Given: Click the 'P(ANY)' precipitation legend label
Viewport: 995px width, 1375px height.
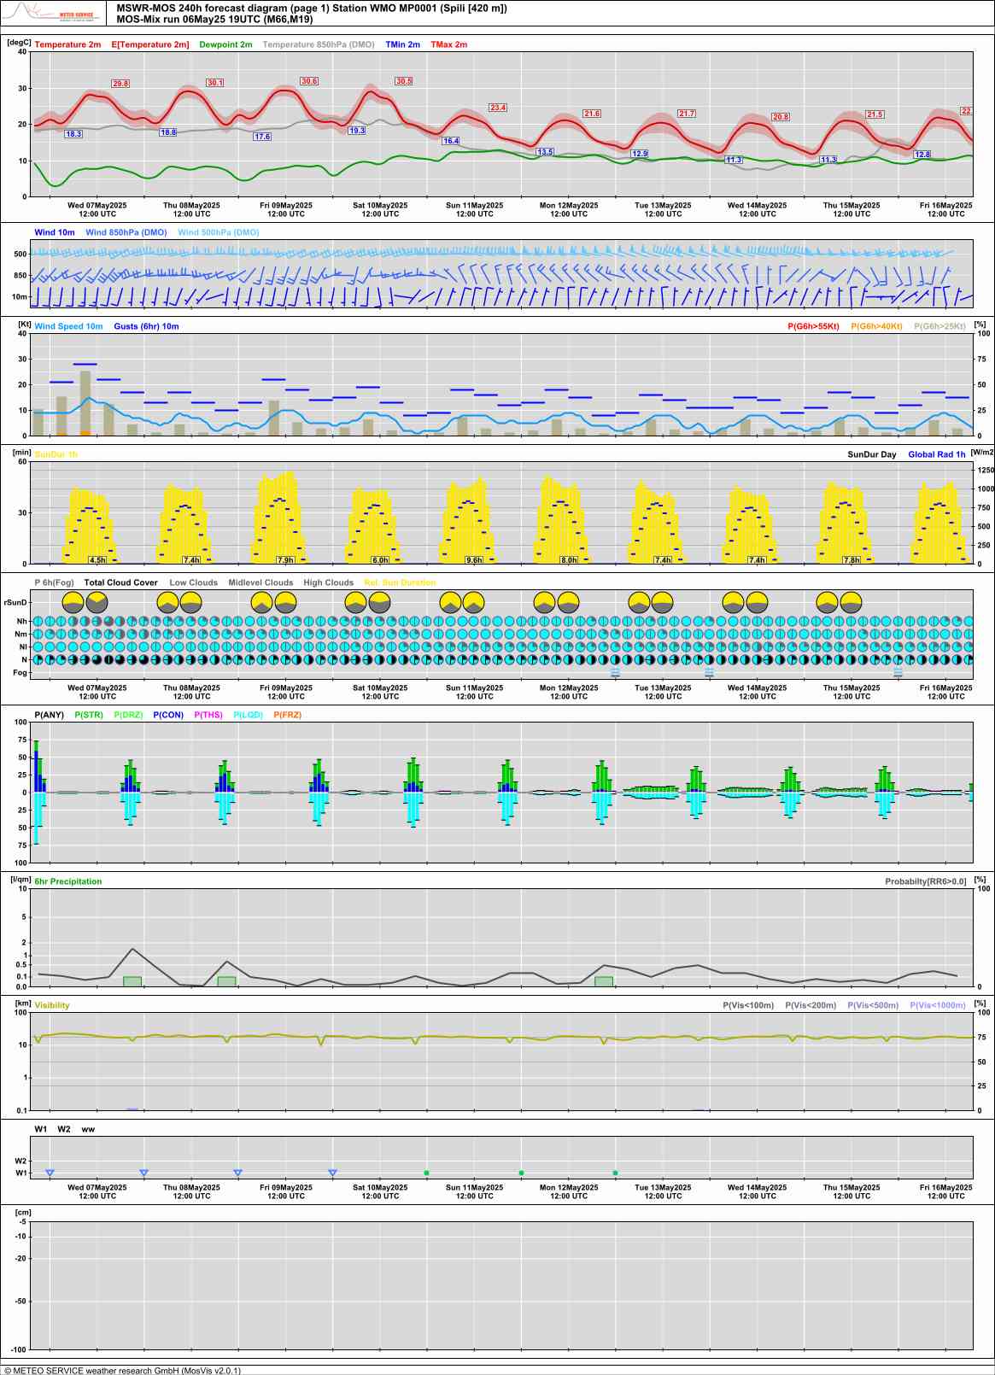Looking at the screenshot, I should (49, 715).
